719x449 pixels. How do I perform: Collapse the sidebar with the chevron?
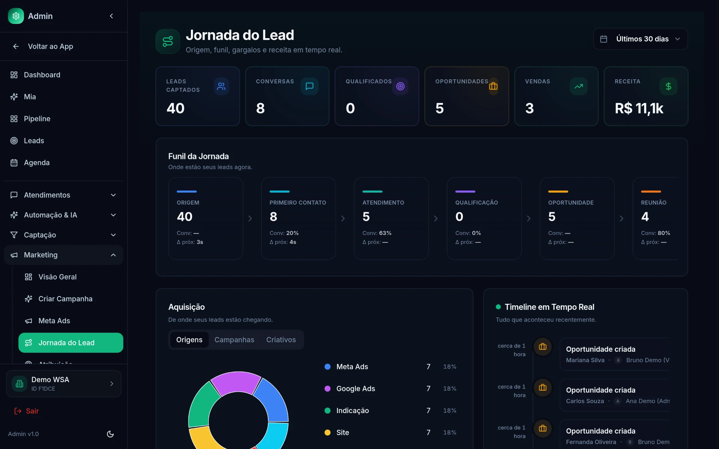tap(111, 16)
